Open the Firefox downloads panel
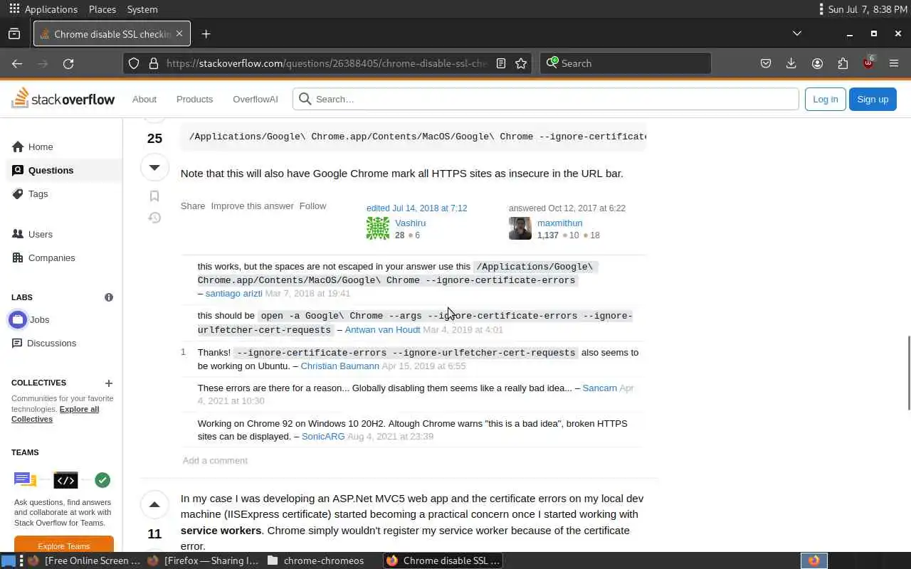 [791, 63]
